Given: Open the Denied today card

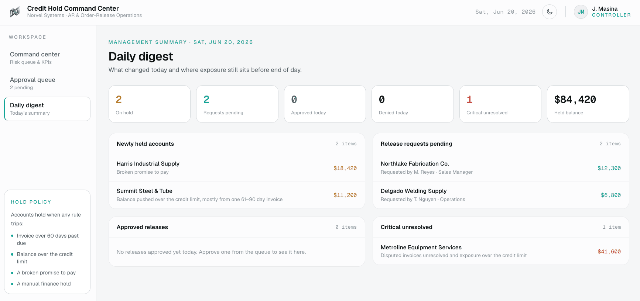Looking at the screenshot, I should (x=413, y=104).
